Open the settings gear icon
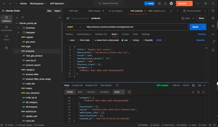Image resolution: width=218 pixels, height=127 pixels. [x=159, y=4]
